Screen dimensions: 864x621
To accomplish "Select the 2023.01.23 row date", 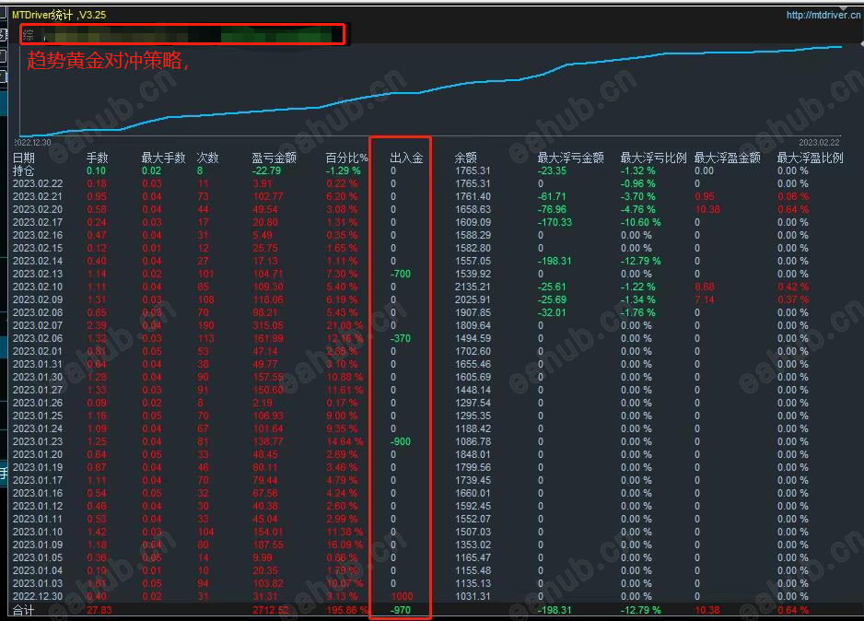I will (x=38, y=441).
